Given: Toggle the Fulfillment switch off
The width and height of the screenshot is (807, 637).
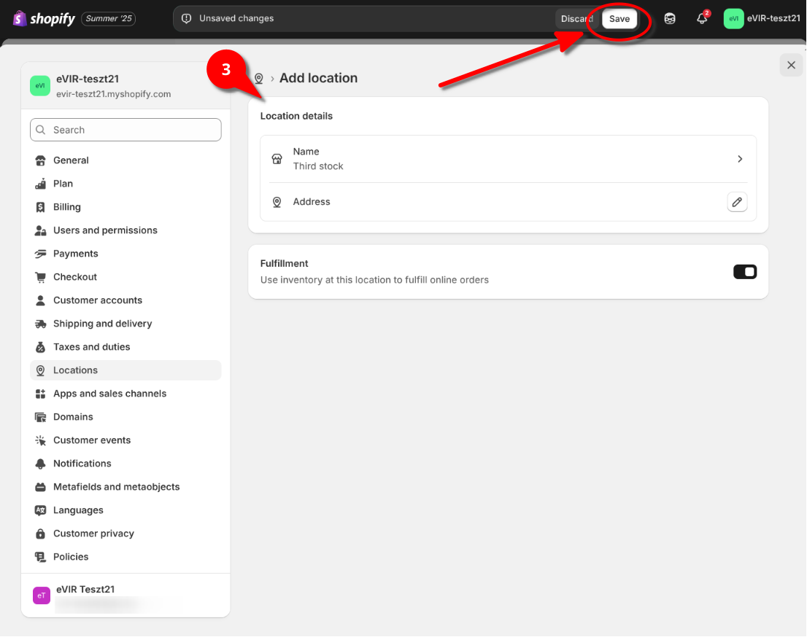Looking at the screenshot, I should [x=744, y=272].
